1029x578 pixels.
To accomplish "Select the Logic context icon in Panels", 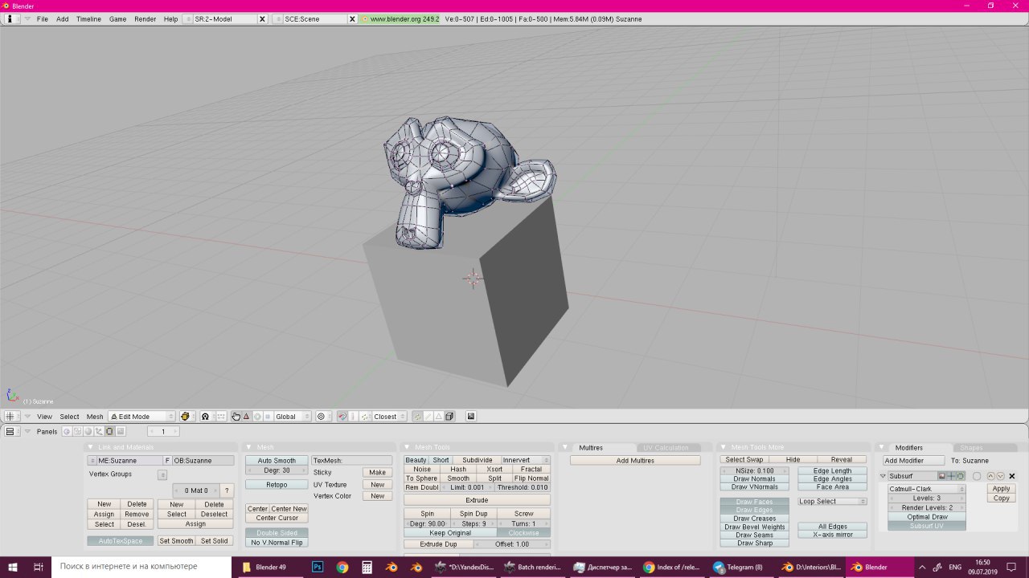I will pyautogui.click(x=67, y=431).
